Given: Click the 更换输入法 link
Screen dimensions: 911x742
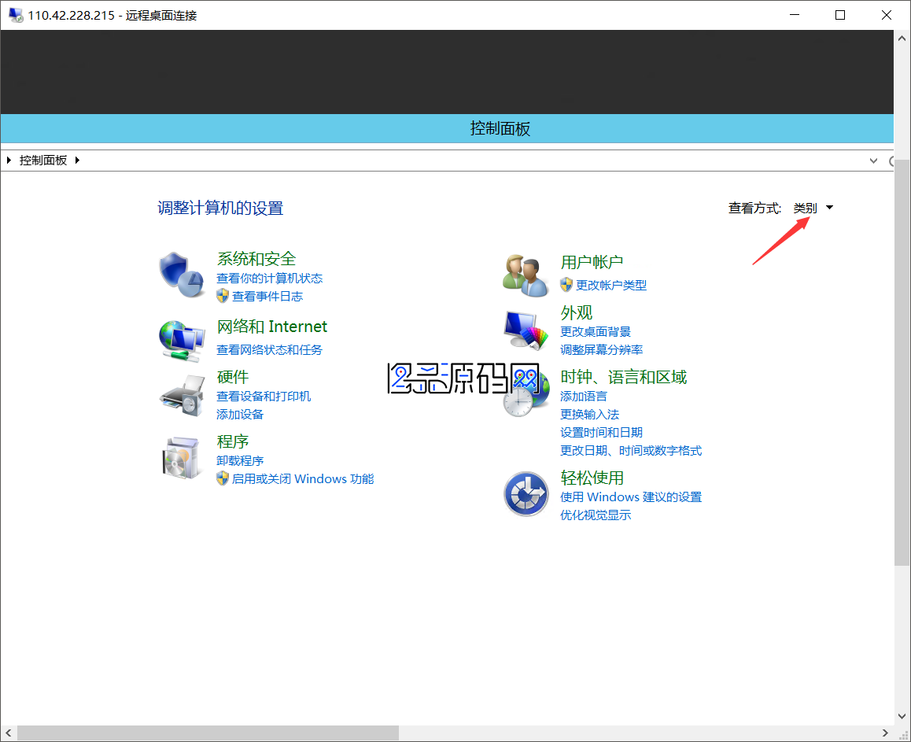Looking at the screenshot, I should [x=590, y=415].
